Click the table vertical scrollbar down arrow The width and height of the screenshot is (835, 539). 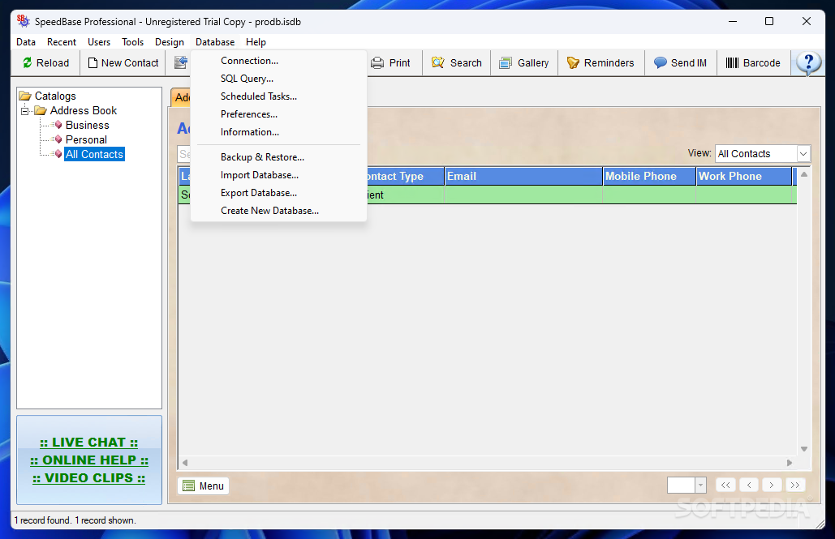pyautogui.click(x=804, y=449)
